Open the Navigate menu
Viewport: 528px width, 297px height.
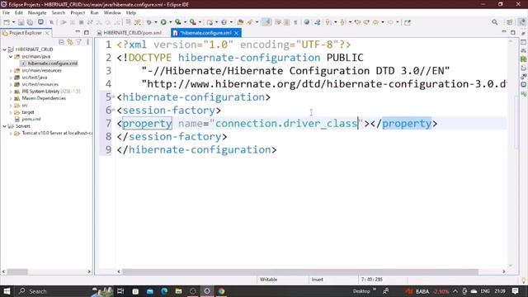tap(37, 13)
